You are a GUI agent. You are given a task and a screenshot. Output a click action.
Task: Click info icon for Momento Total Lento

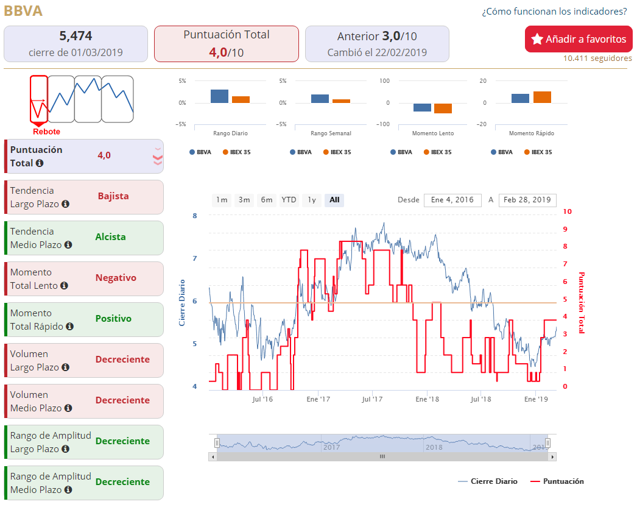click(x=64, y=286)
